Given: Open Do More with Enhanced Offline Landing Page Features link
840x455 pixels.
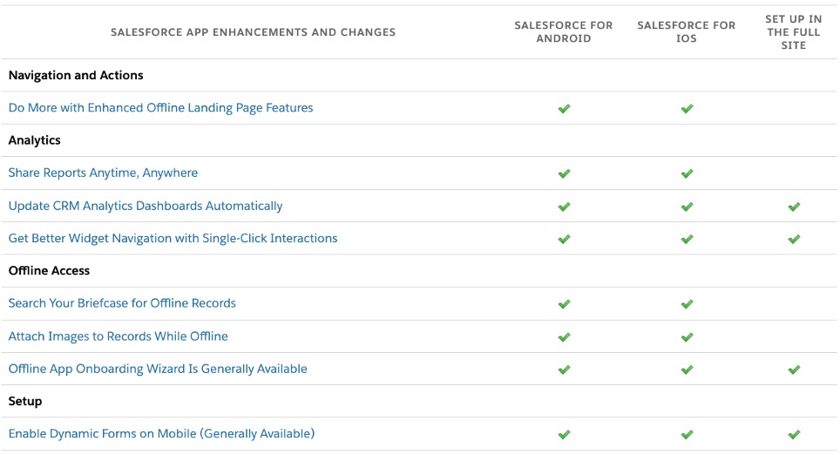Looking at the screenshot, I should pyautogui.click(x=160, y=108).
